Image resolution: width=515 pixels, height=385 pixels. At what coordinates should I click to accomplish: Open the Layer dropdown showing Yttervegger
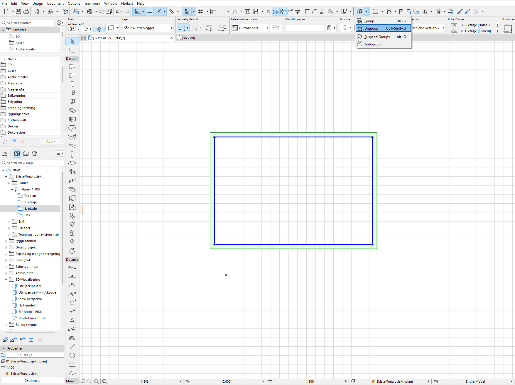[148, 28]
